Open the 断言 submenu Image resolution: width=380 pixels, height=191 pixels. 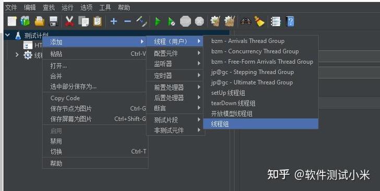[175, 108]
